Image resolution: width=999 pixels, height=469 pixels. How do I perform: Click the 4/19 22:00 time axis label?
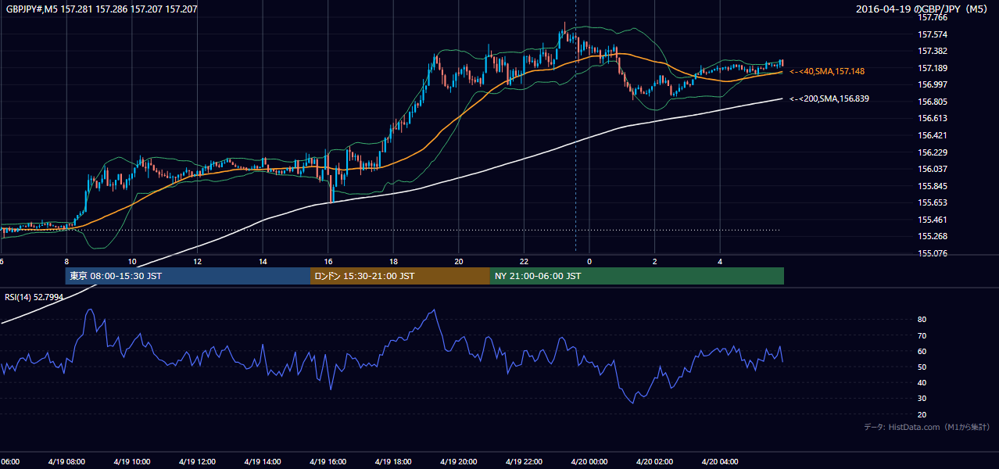[524, 462]
